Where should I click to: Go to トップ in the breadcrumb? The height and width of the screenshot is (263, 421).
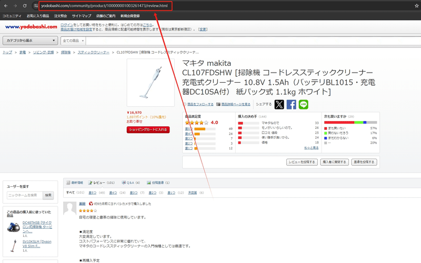7,52
